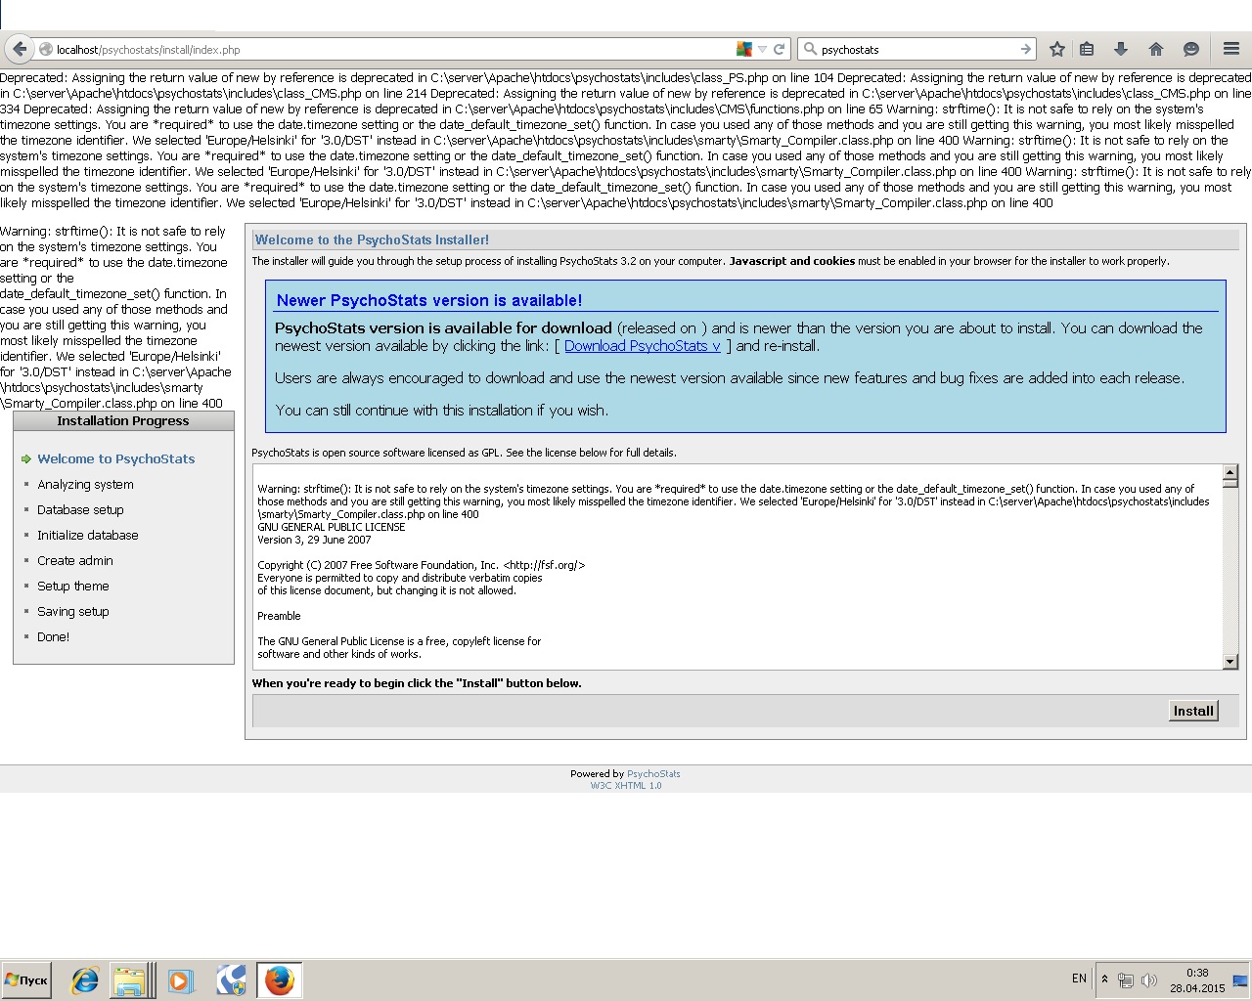Viewport: 1252px width, 1001px height.
Task: Reload the current page
Action: click(780, 49)
